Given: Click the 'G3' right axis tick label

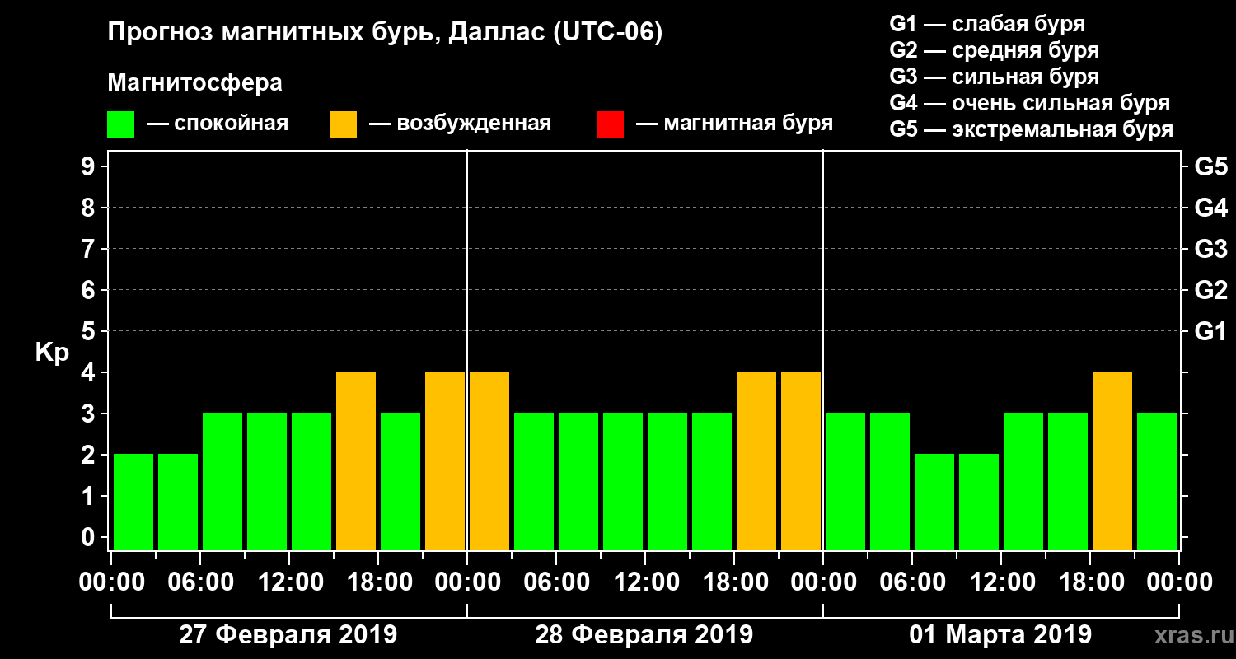Looking at the screenshot, I should click(x=1211, y=250).
